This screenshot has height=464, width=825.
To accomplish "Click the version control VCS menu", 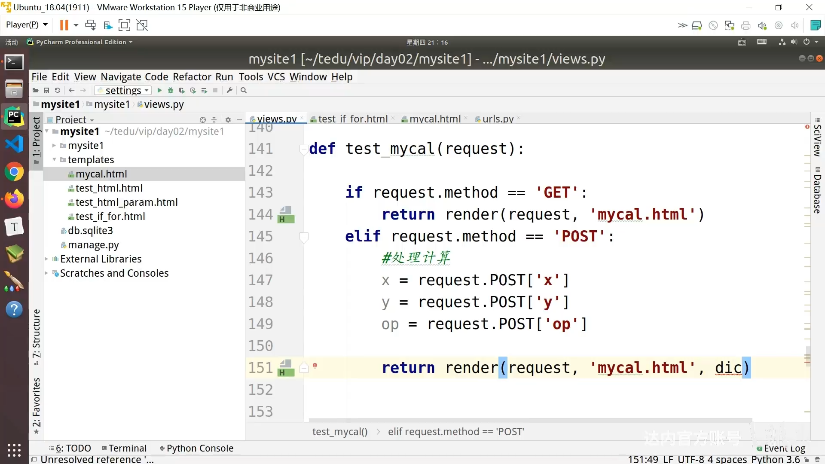I will 275,76.
